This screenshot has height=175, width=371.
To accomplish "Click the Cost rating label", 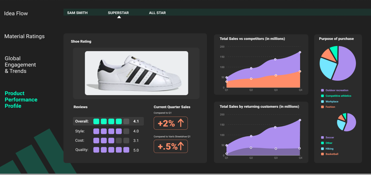I will pos(80,141).
